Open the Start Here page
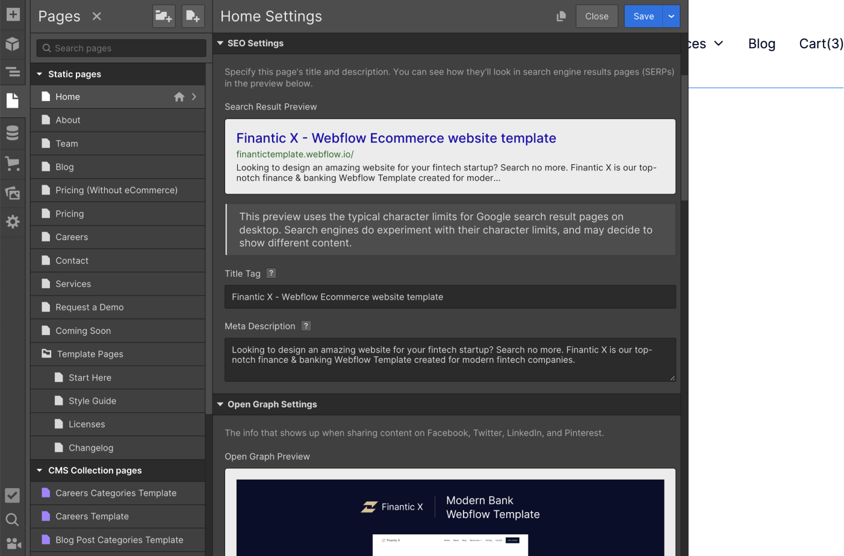This screenshot has height=556, width=844. (118, 378)
